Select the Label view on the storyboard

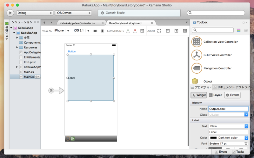(x=91, y=78)
